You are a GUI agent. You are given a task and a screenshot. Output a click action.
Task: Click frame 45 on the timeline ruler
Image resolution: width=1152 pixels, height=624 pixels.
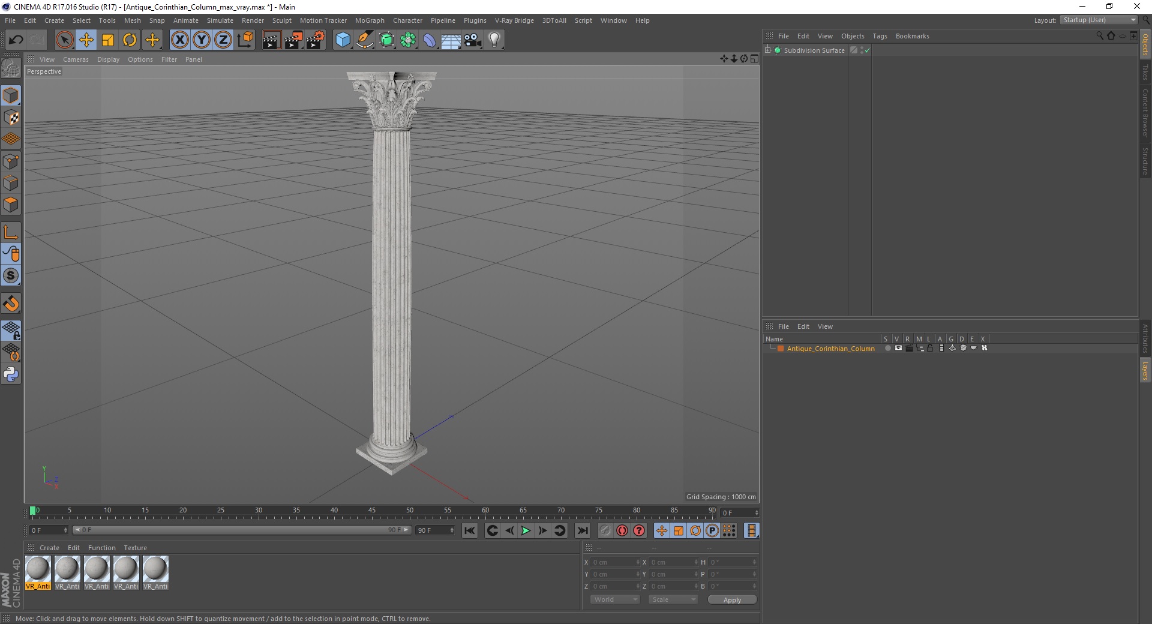(372, 511)
